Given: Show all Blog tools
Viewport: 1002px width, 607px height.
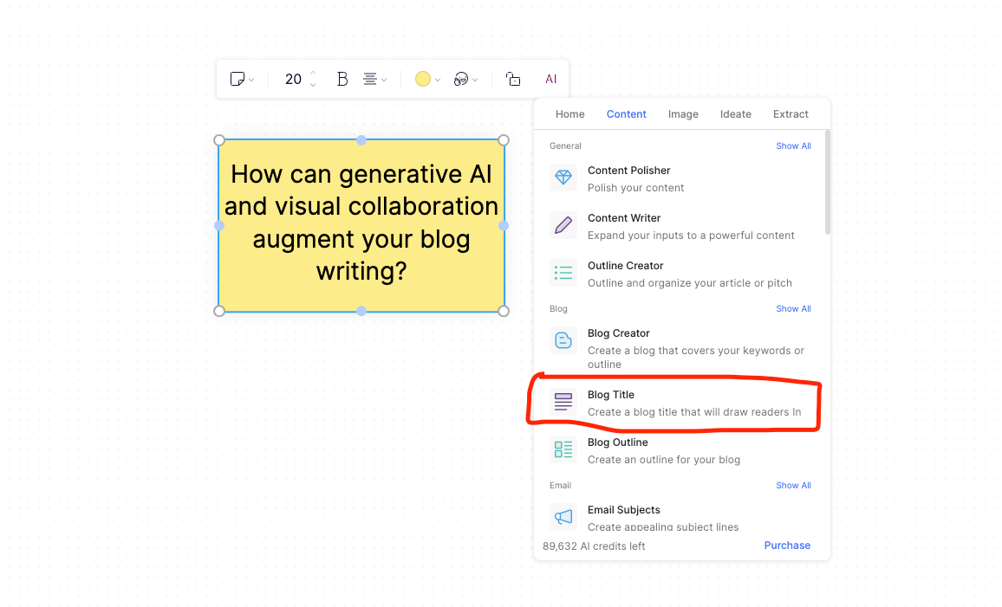Looking at the screenshot, I should pyautogui.click(x=793, y=309).
